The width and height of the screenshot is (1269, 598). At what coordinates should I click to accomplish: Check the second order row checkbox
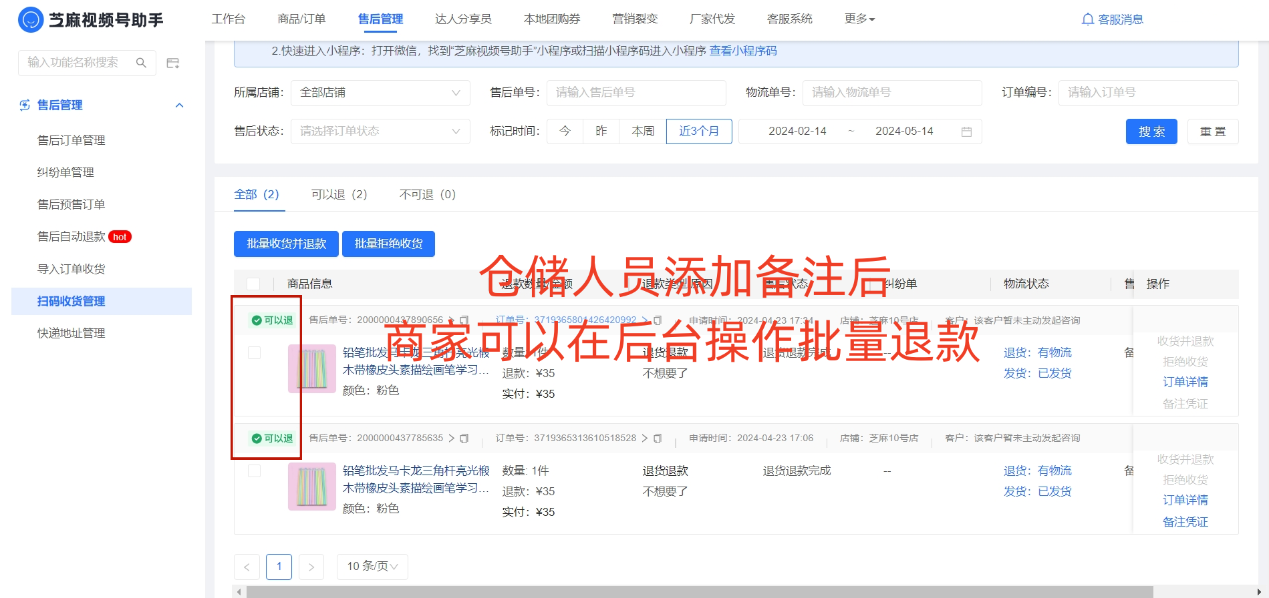254,471
